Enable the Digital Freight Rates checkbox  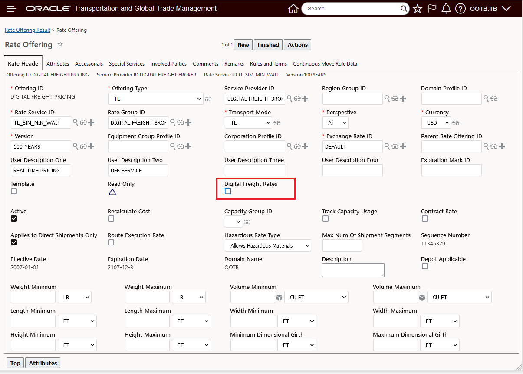(x=228, y=191)
